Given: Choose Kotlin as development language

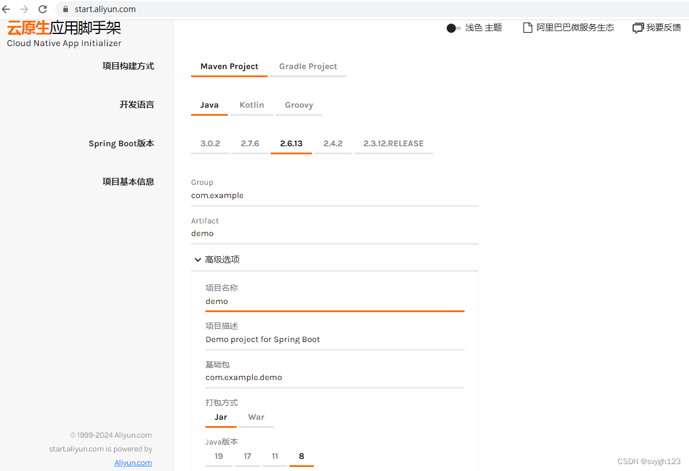Looking at the screenshot, I should point(252,105).
